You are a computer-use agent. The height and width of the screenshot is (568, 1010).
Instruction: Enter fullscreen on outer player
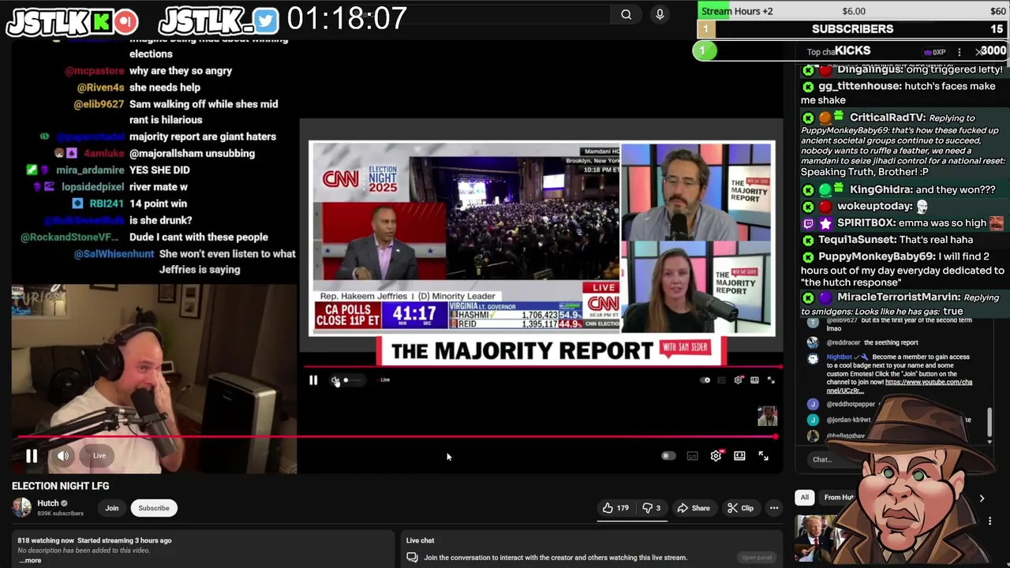click(763, 456)
